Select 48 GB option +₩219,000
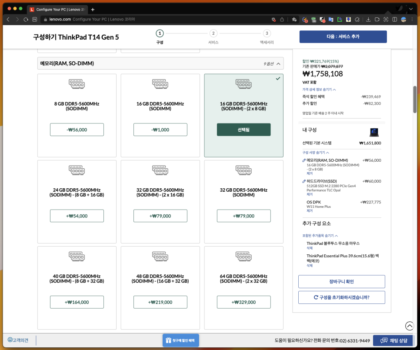Image resolution: width=420 pixels, height=350 pixels. tap(160, 302)
